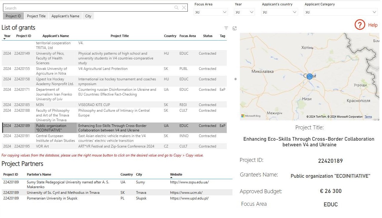Image resolution: width=382 pixels, height=218 pixels.
Task: Sort grants by the Status column header
Action: [208, 36]
